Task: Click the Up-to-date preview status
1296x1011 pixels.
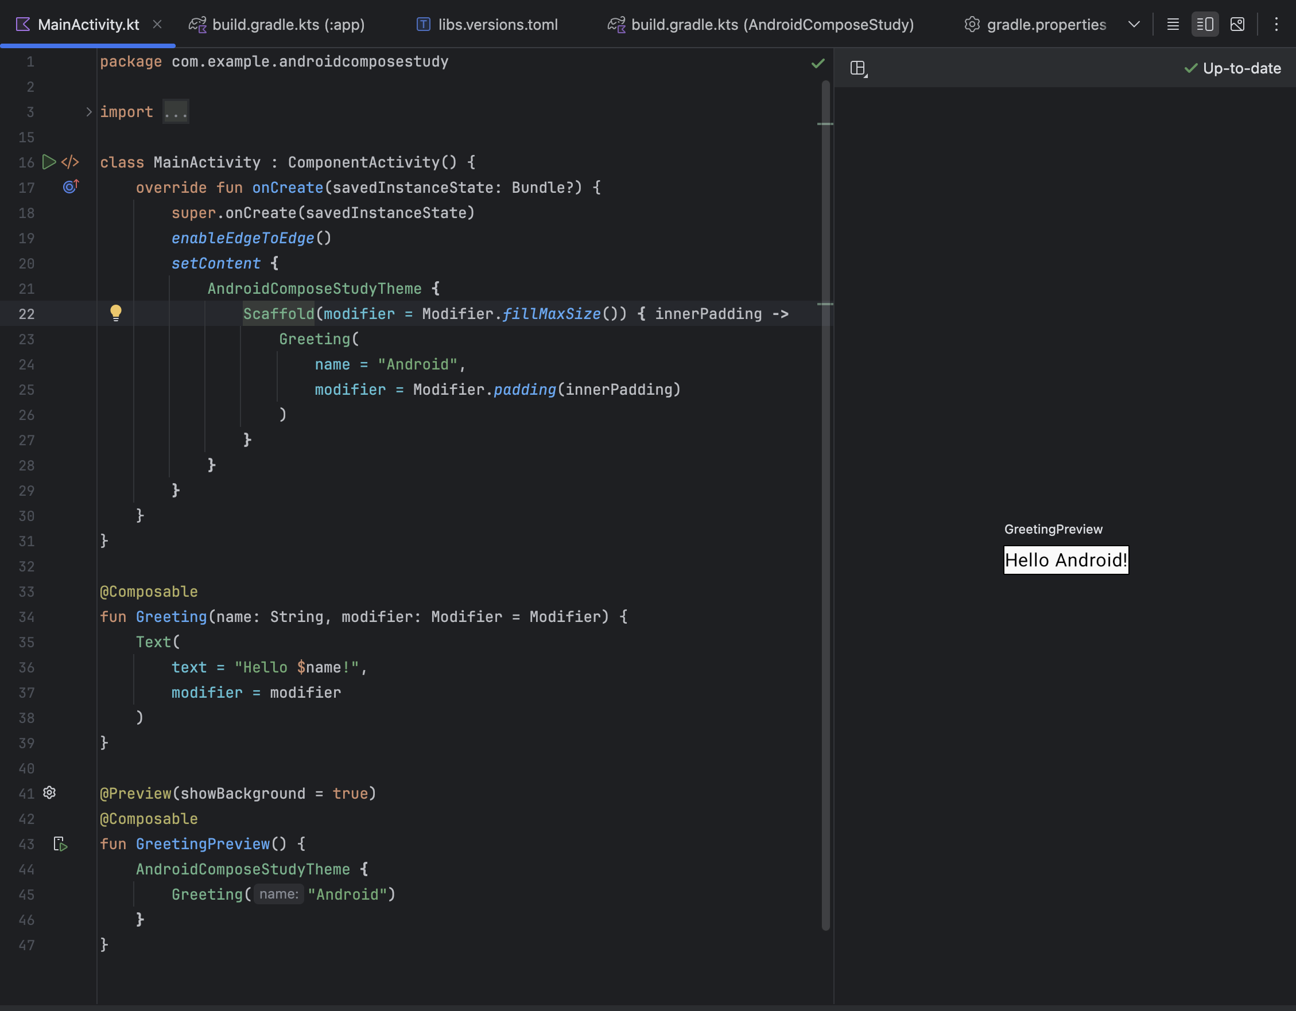Action: coord(1233,68)
